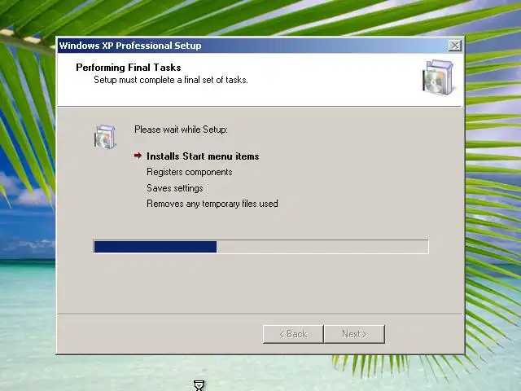521x391 pixels.
Task: Click "Please wait while Setup:" label
Action: click(x=181, y=130)
